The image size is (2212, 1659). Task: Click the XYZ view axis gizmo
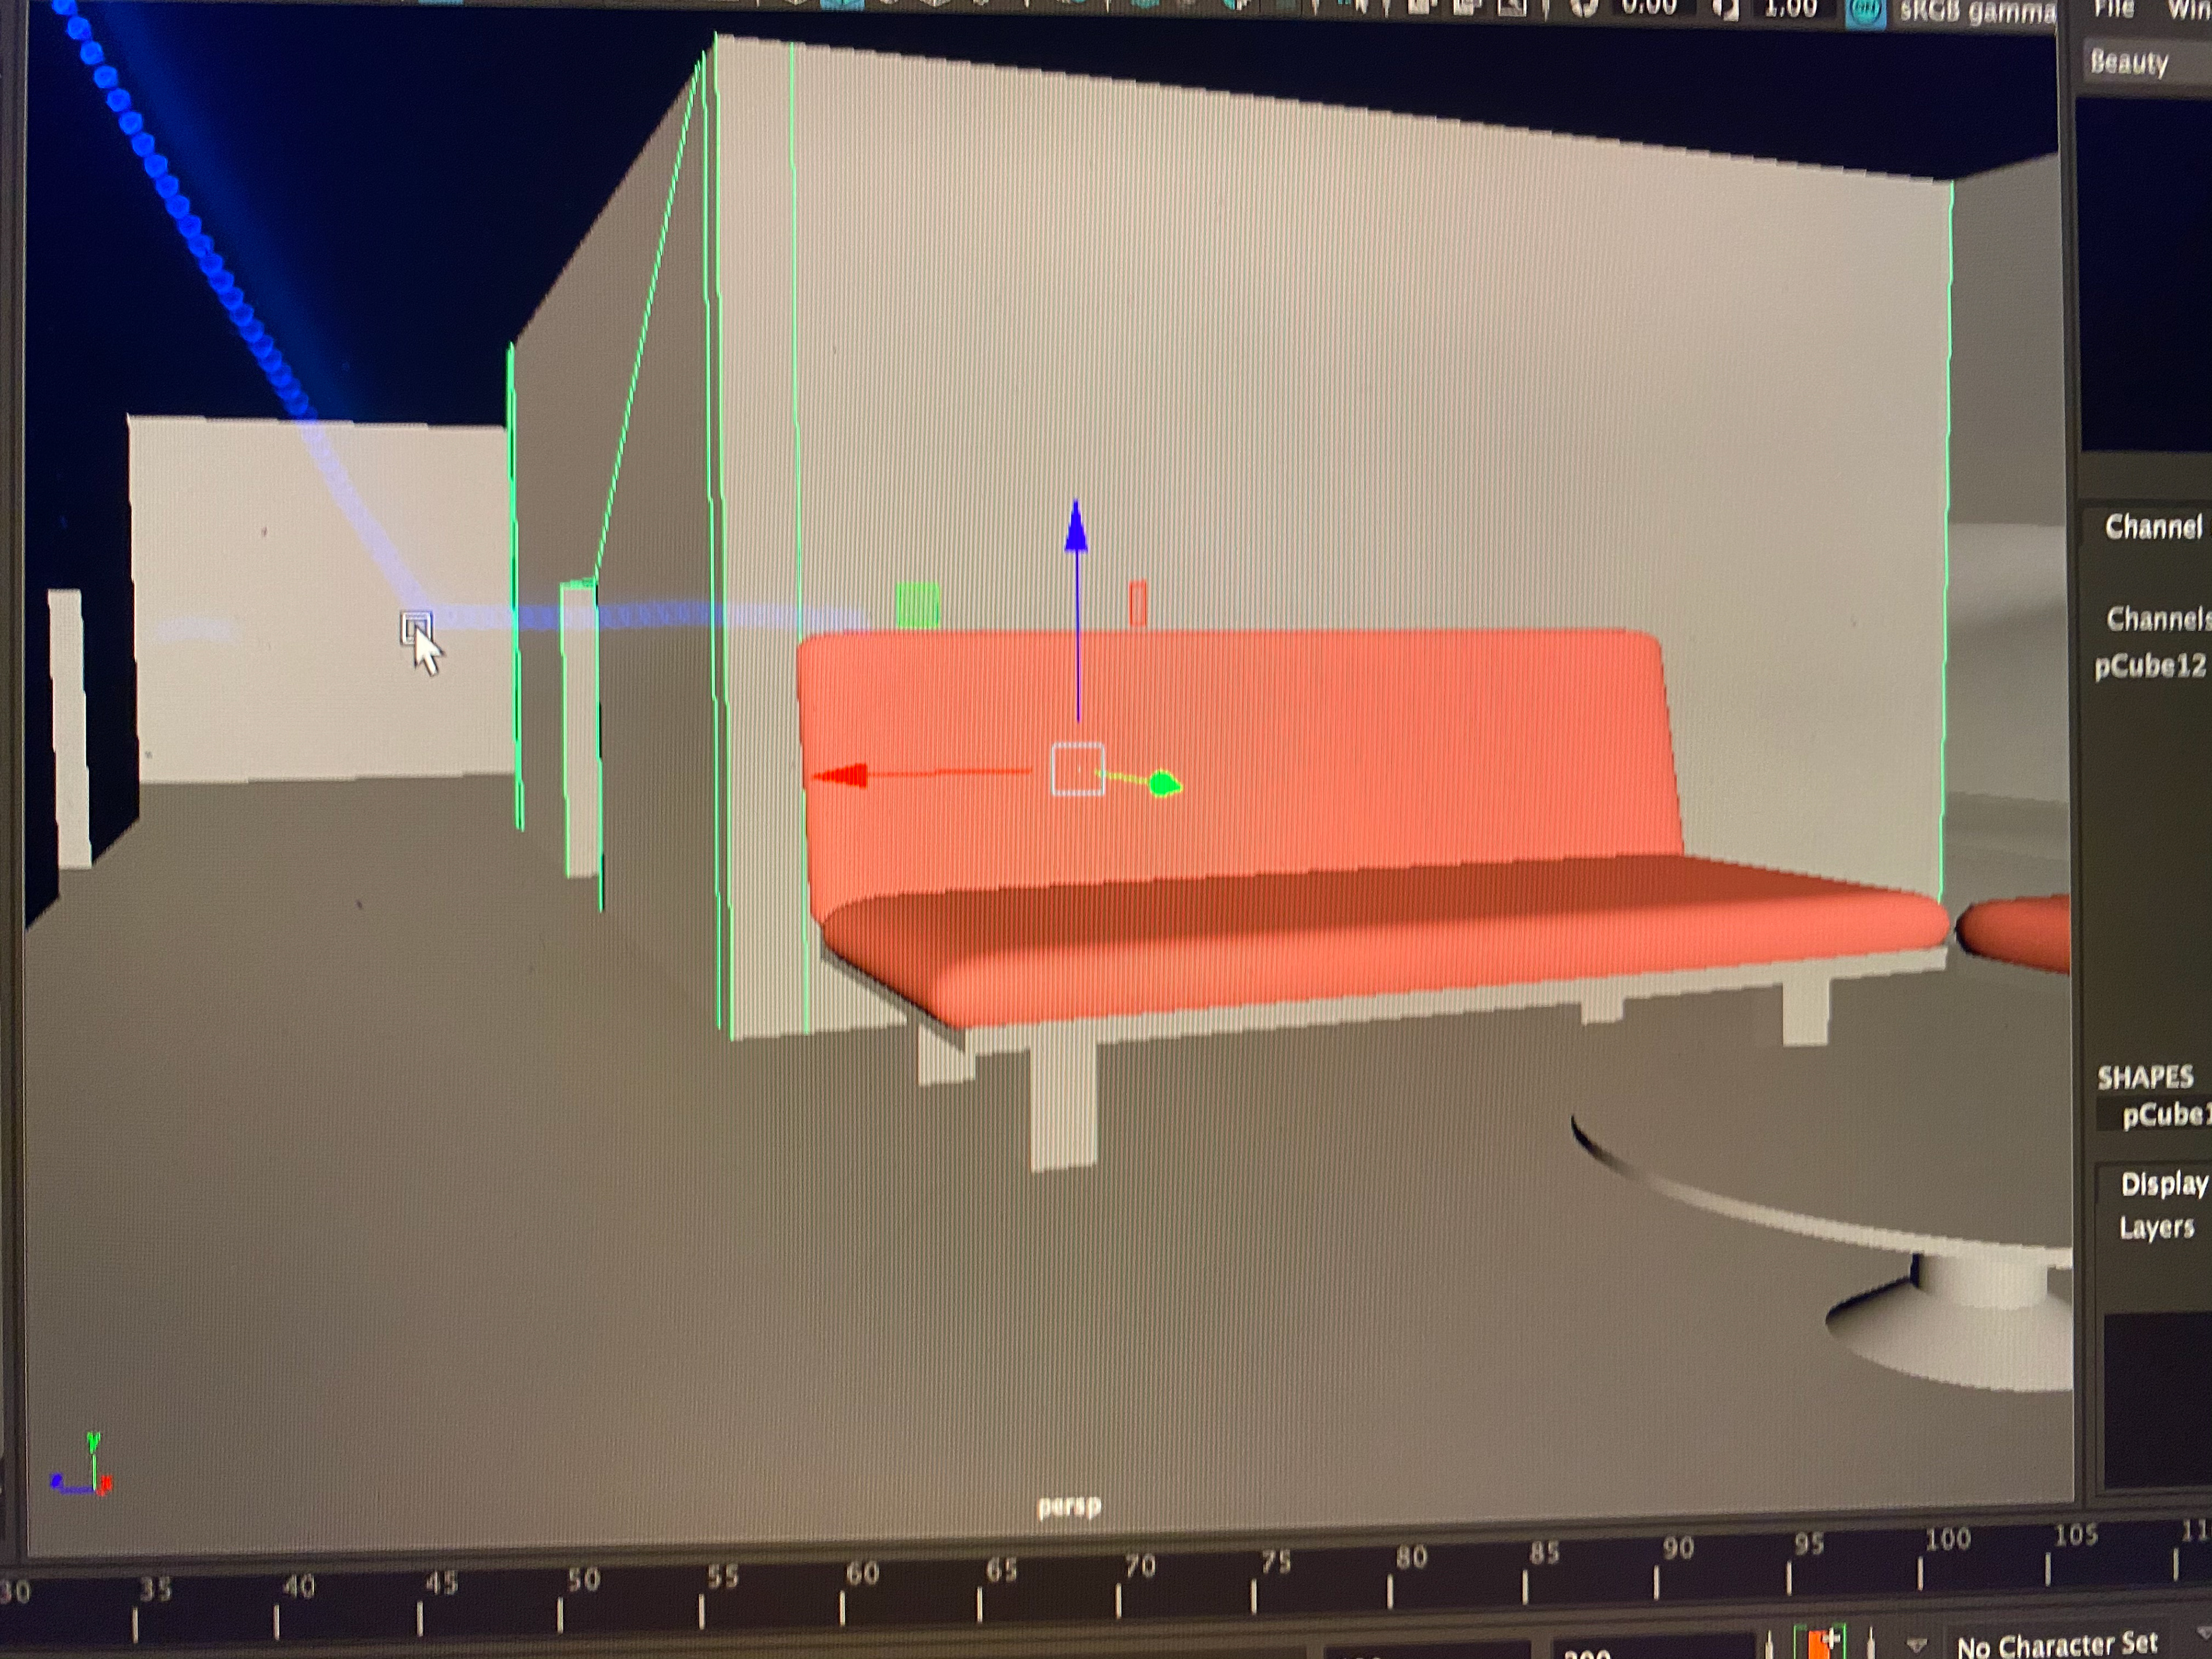82,1464
